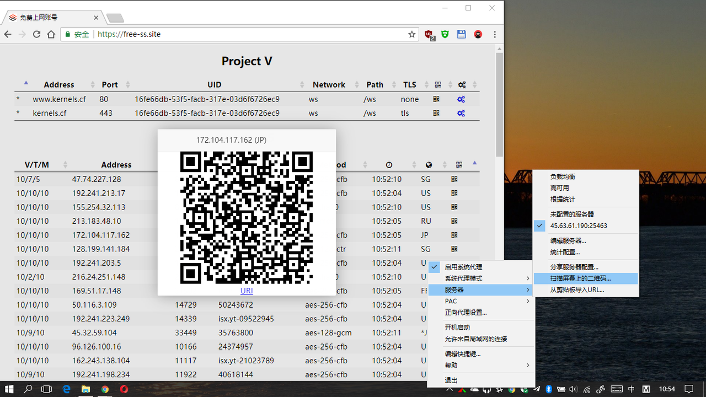This screenshot has height=397, width=706.
Task: Open Chrome's three-dot menu
Action: point(495,34)
